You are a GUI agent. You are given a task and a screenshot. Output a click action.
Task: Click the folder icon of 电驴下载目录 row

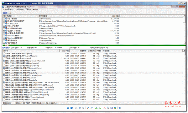[x=6, y=43]
